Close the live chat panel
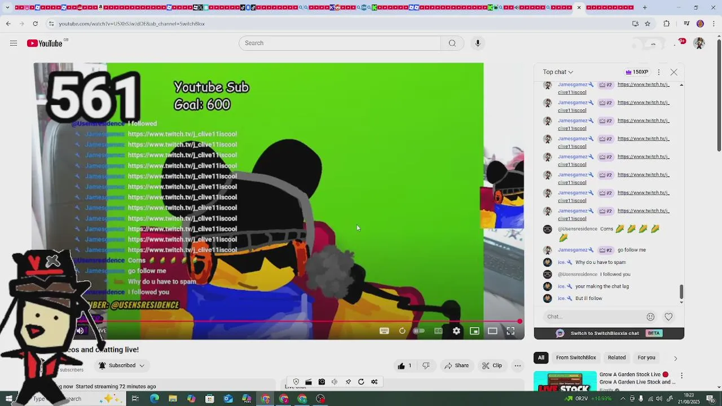722x406 pixels. click(674, 72)
